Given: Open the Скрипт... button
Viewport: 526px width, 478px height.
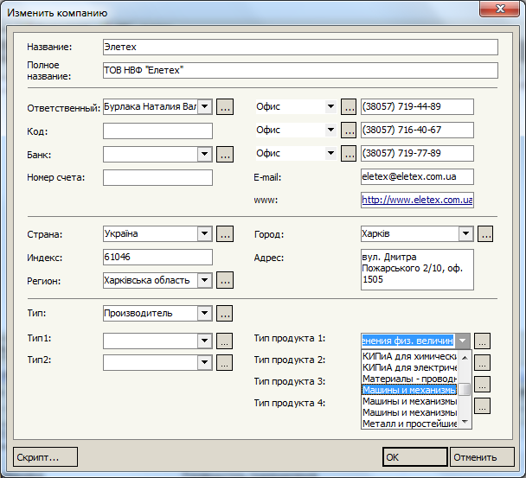Looking at the screenshot, I should click(x=45, y=457).
